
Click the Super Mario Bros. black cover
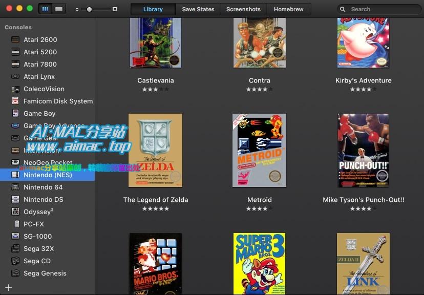tap(156, 264)
